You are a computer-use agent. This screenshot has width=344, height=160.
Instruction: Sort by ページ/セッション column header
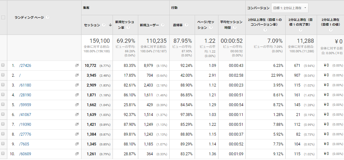206,22
